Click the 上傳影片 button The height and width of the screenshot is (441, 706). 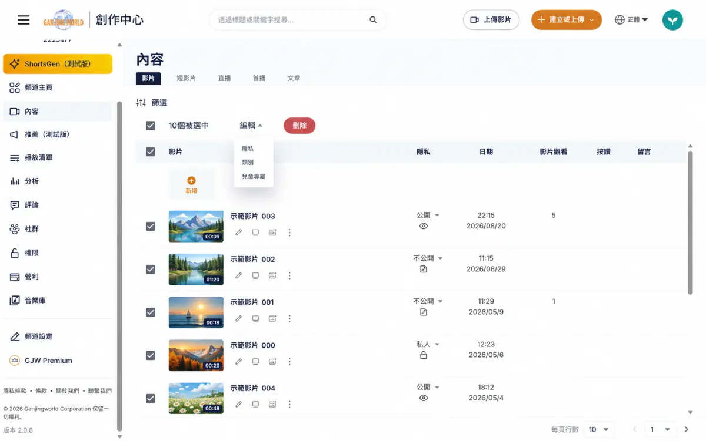point(491,20)
